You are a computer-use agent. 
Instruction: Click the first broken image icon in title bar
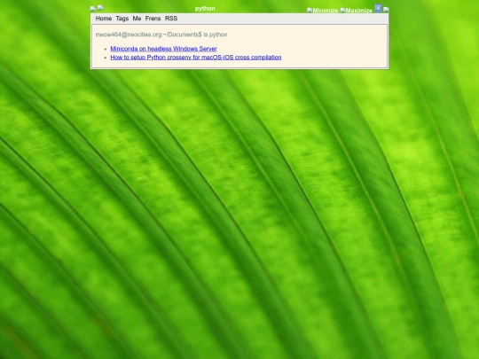click(x=93, y=9)
